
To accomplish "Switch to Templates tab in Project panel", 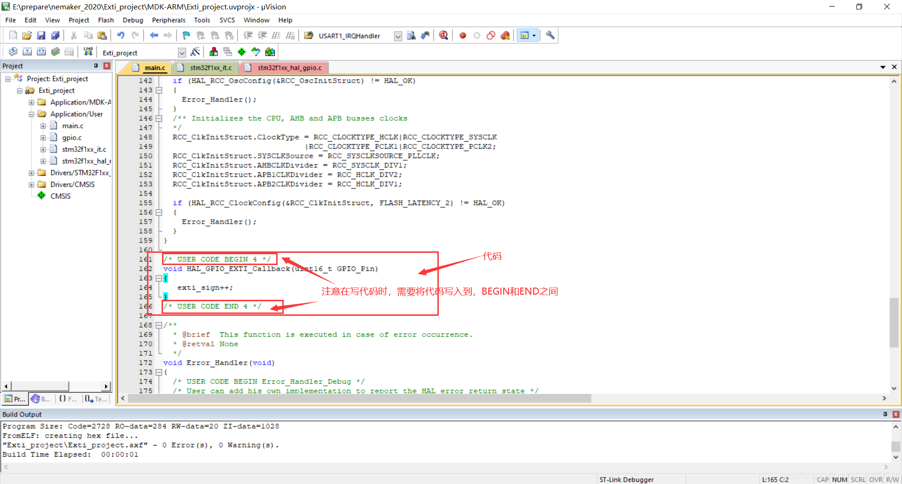I will [95, 399].
